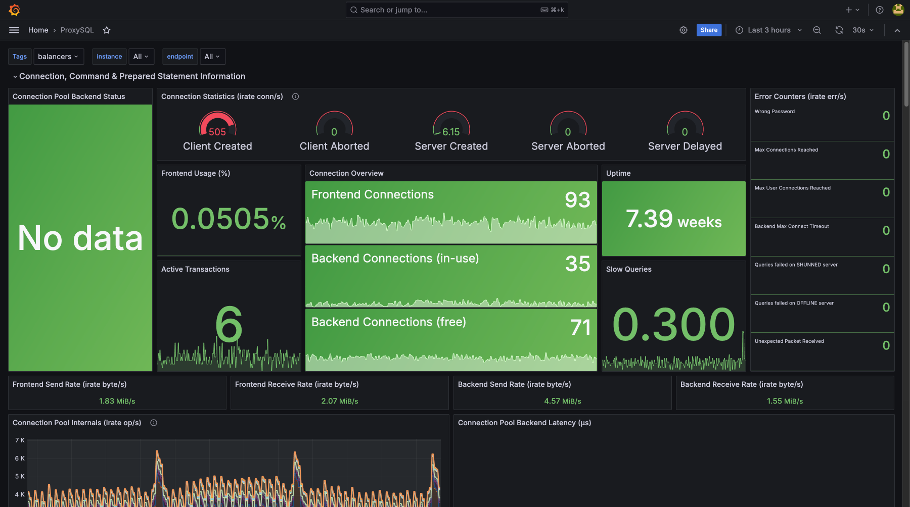
Task: Open the endpoint variable dropdown
Action: click(x=212, y=57)
